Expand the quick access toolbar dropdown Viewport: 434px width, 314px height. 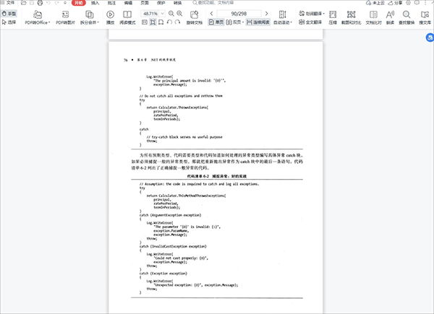pos(65,3)
